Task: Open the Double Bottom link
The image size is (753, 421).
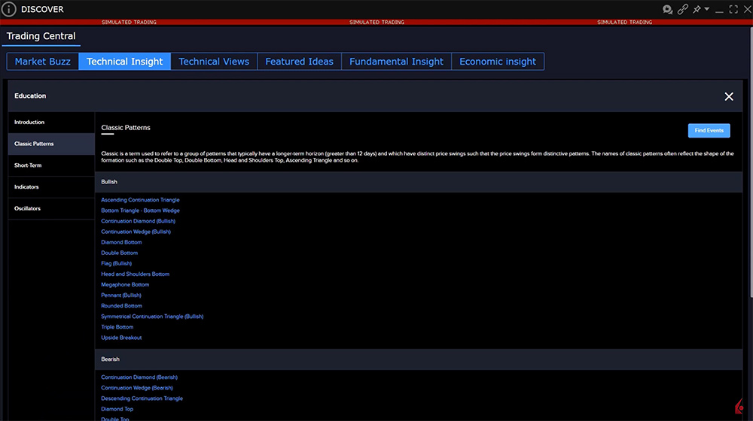Action: coord(120,253)
